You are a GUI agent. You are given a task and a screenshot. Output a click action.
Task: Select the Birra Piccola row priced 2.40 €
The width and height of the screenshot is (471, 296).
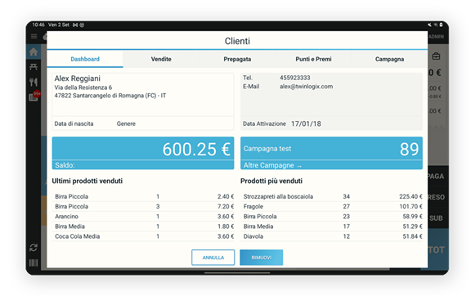click(x=143, y=196)
